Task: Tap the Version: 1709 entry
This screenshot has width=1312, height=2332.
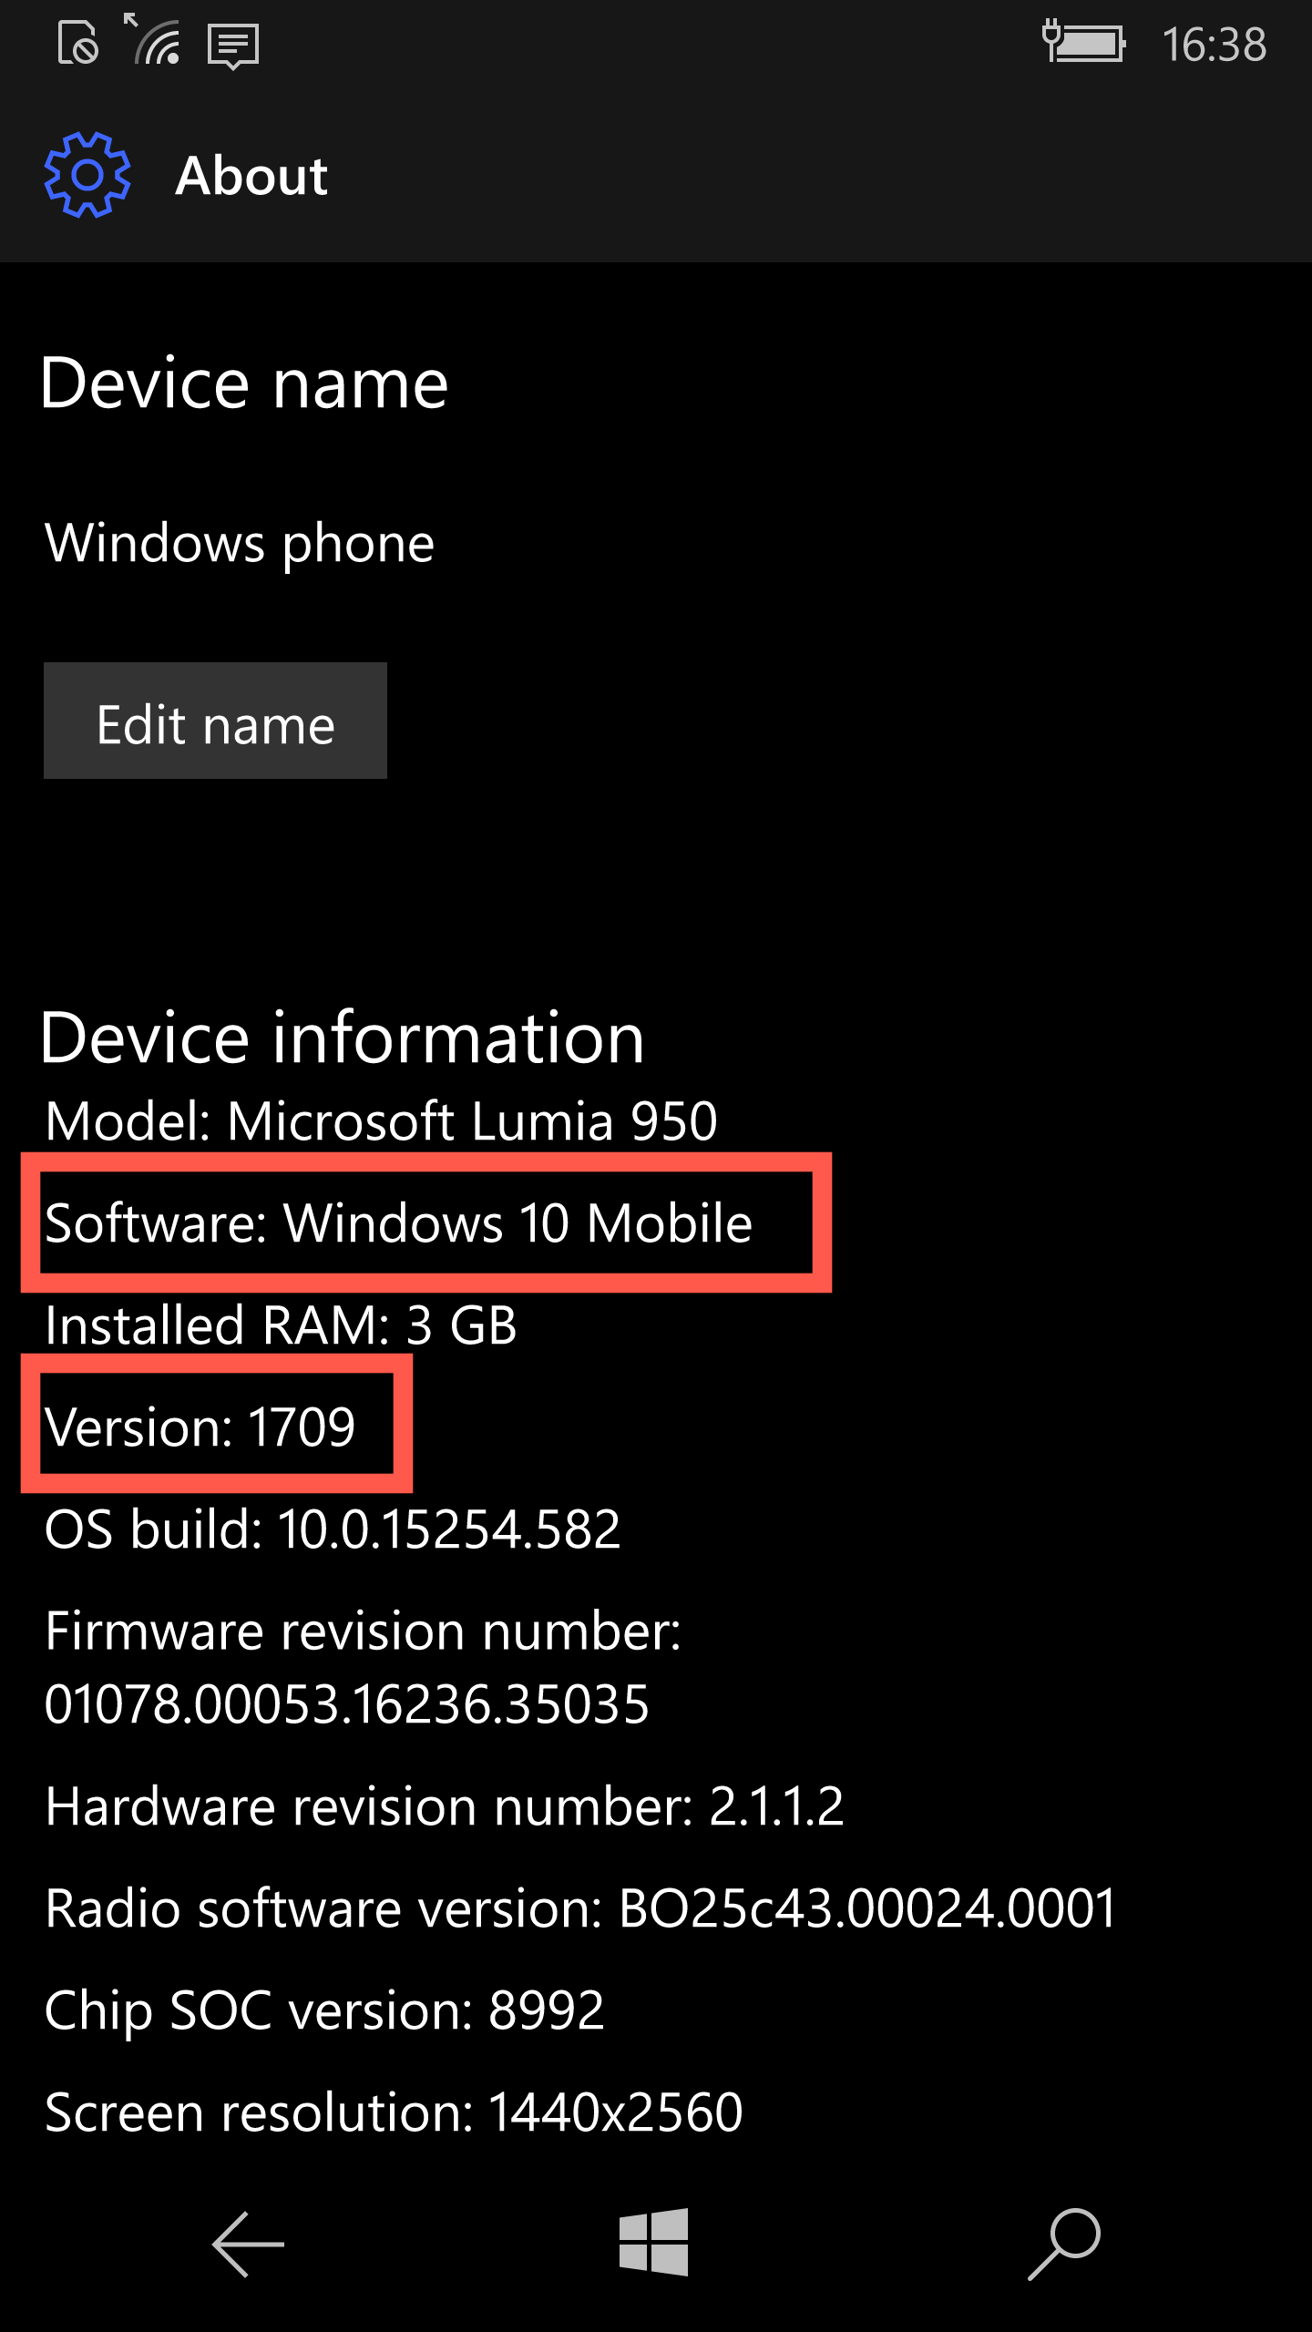Action: point(200,1427)
